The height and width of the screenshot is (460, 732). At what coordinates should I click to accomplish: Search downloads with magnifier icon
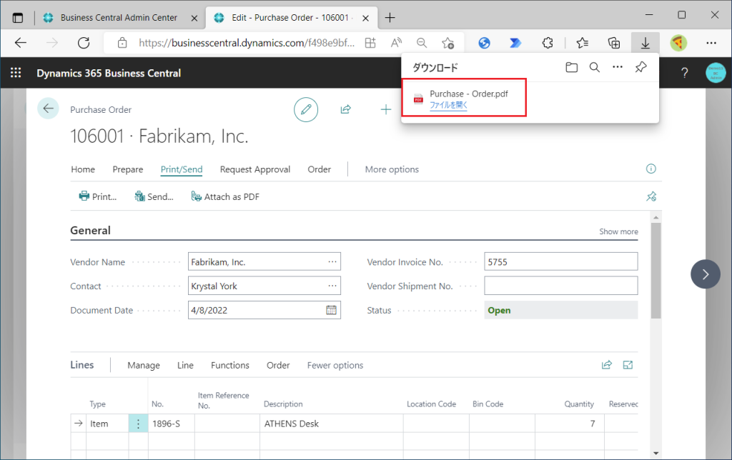click(x=594, y=67)
